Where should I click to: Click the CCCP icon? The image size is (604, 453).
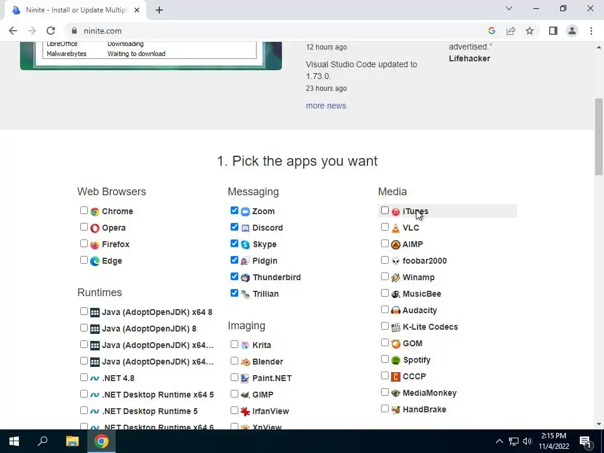point(396,377)
